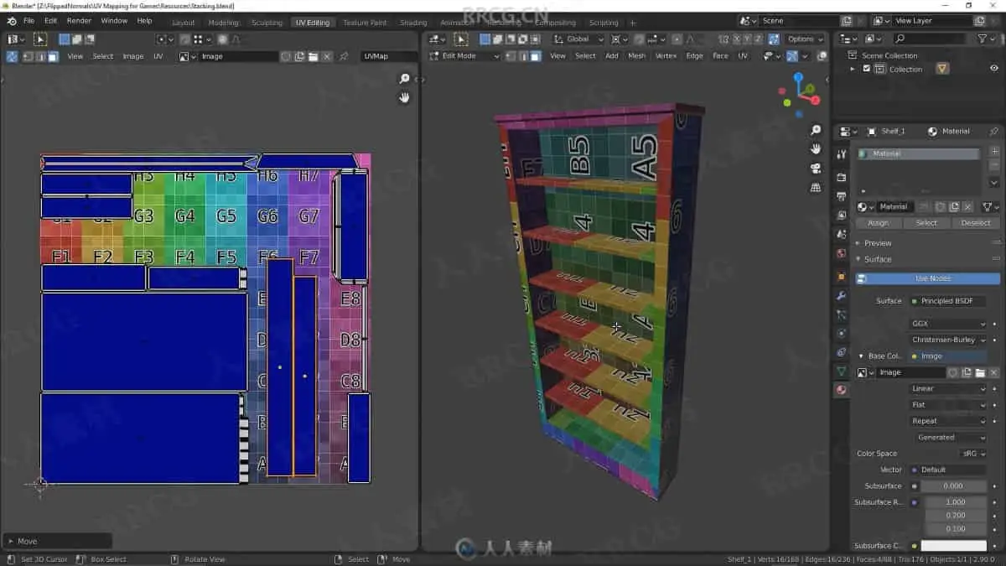Screen dimensions: 1006x566
Task: Click Principled BSDF surface shader field
Action: coord(948,301)
